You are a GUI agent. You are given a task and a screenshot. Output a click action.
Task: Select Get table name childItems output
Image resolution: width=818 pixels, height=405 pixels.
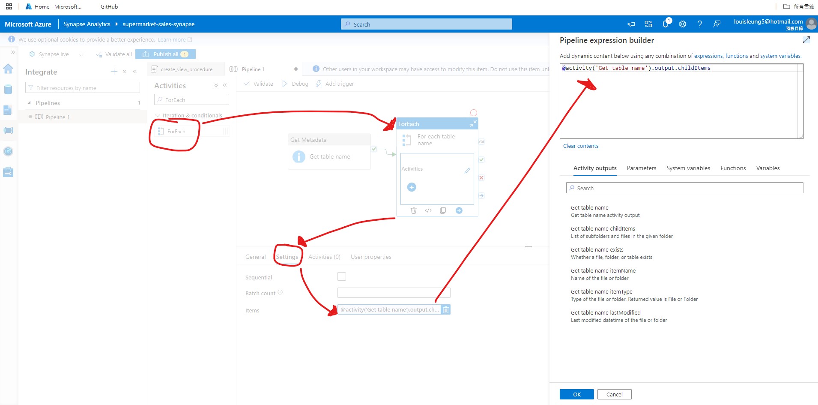pos(603,228)
